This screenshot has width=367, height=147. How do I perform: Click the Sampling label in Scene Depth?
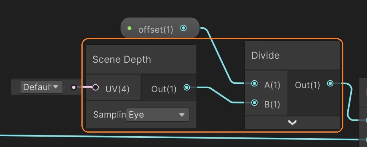109,115
